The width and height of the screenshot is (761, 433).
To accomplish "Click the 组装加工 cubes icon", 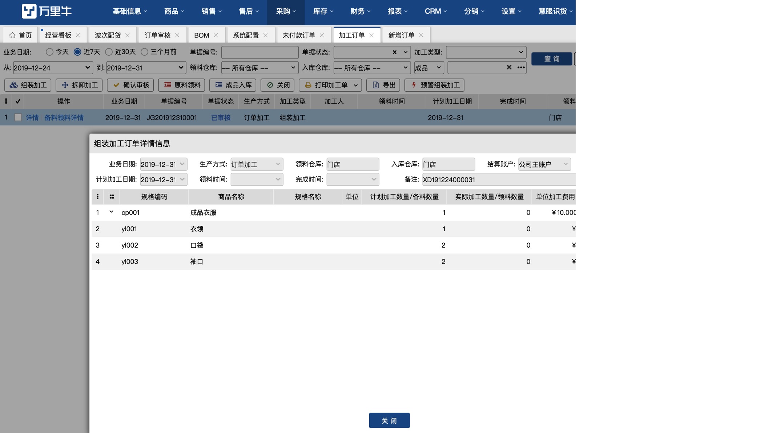I will click(13, 85).
